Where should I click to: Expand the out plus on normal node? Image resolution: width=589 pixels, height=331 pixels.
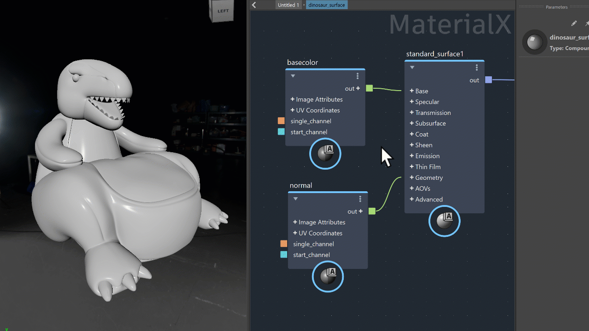(361, 211)
